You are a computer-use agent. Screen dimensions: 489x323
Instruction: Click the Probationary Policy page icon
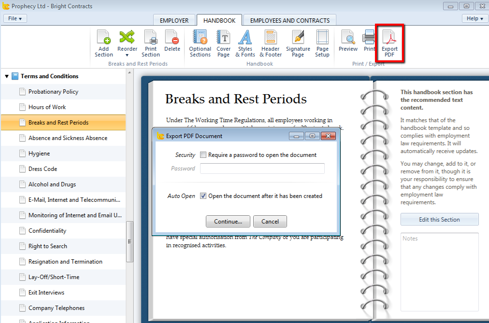click(x=22, y=92)
